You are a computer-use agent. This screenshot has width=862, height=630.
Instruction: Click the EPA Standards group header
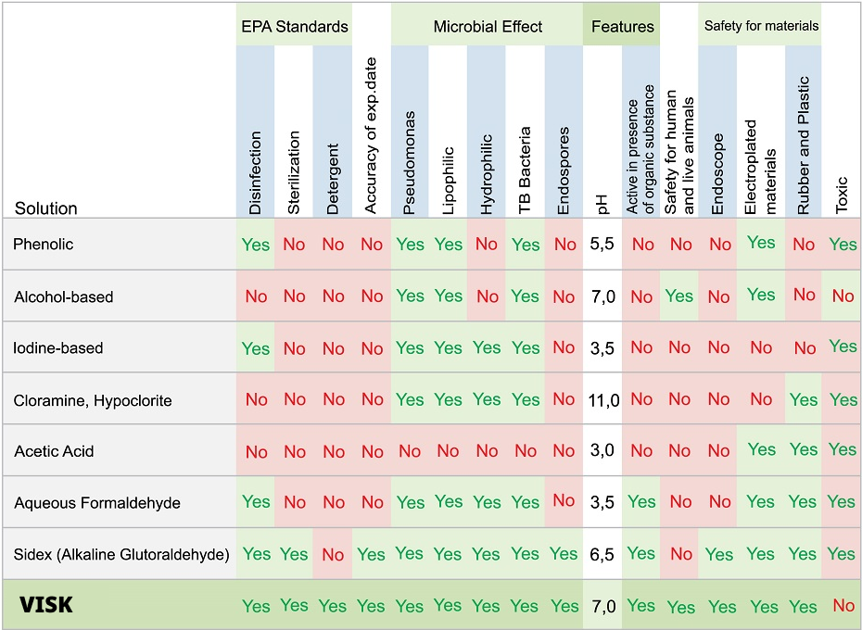point(293,27)
